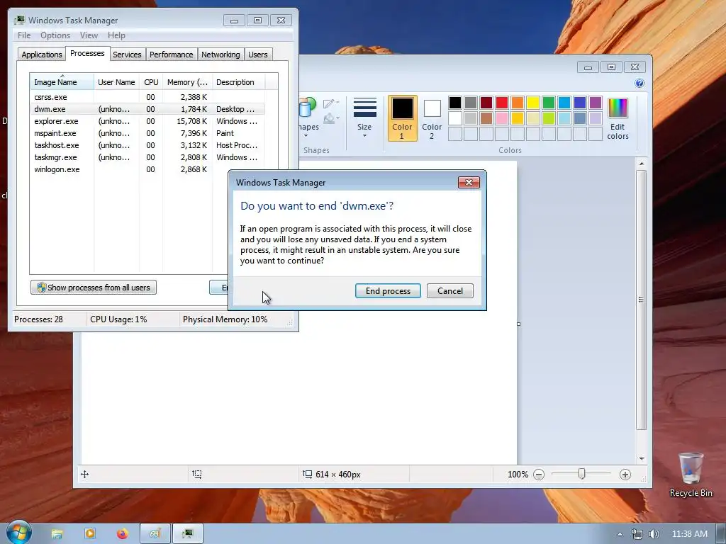The height and width of the screenshot is (544, 726).
Task: Open the Shapes gallery in Paint
Action: coord(308,118)
